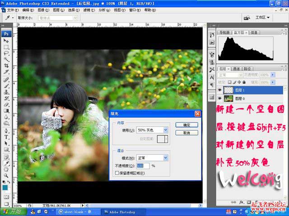Select the History Brush tool
The image size is (289, 216).
pyautogui.click(x=6, y=98)
